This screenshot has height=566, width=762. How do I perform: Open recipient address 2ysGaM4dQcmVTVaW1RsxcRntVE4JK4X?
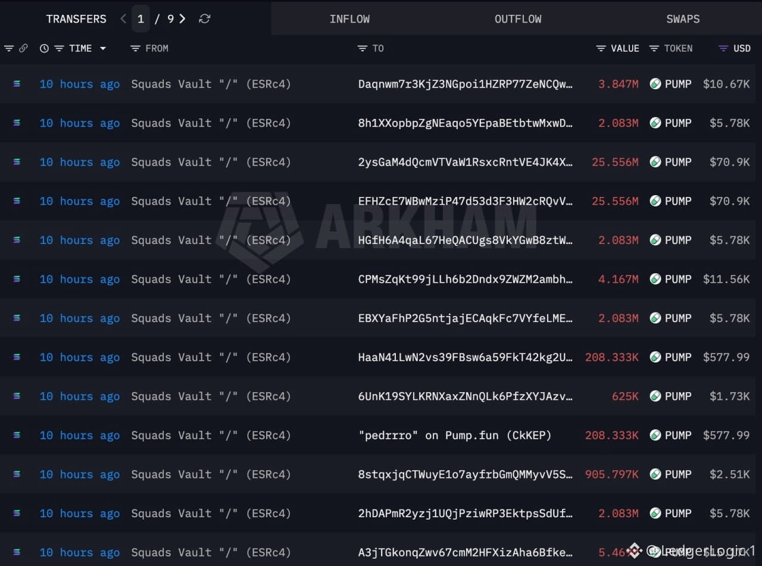tap(466, 162)
